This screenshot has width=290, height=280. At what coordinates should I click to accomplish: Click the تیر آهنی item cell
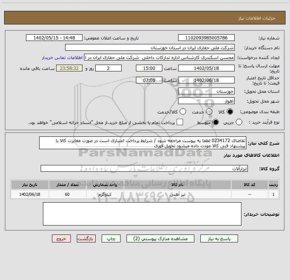pyautogui.click(x=177, y=194)
